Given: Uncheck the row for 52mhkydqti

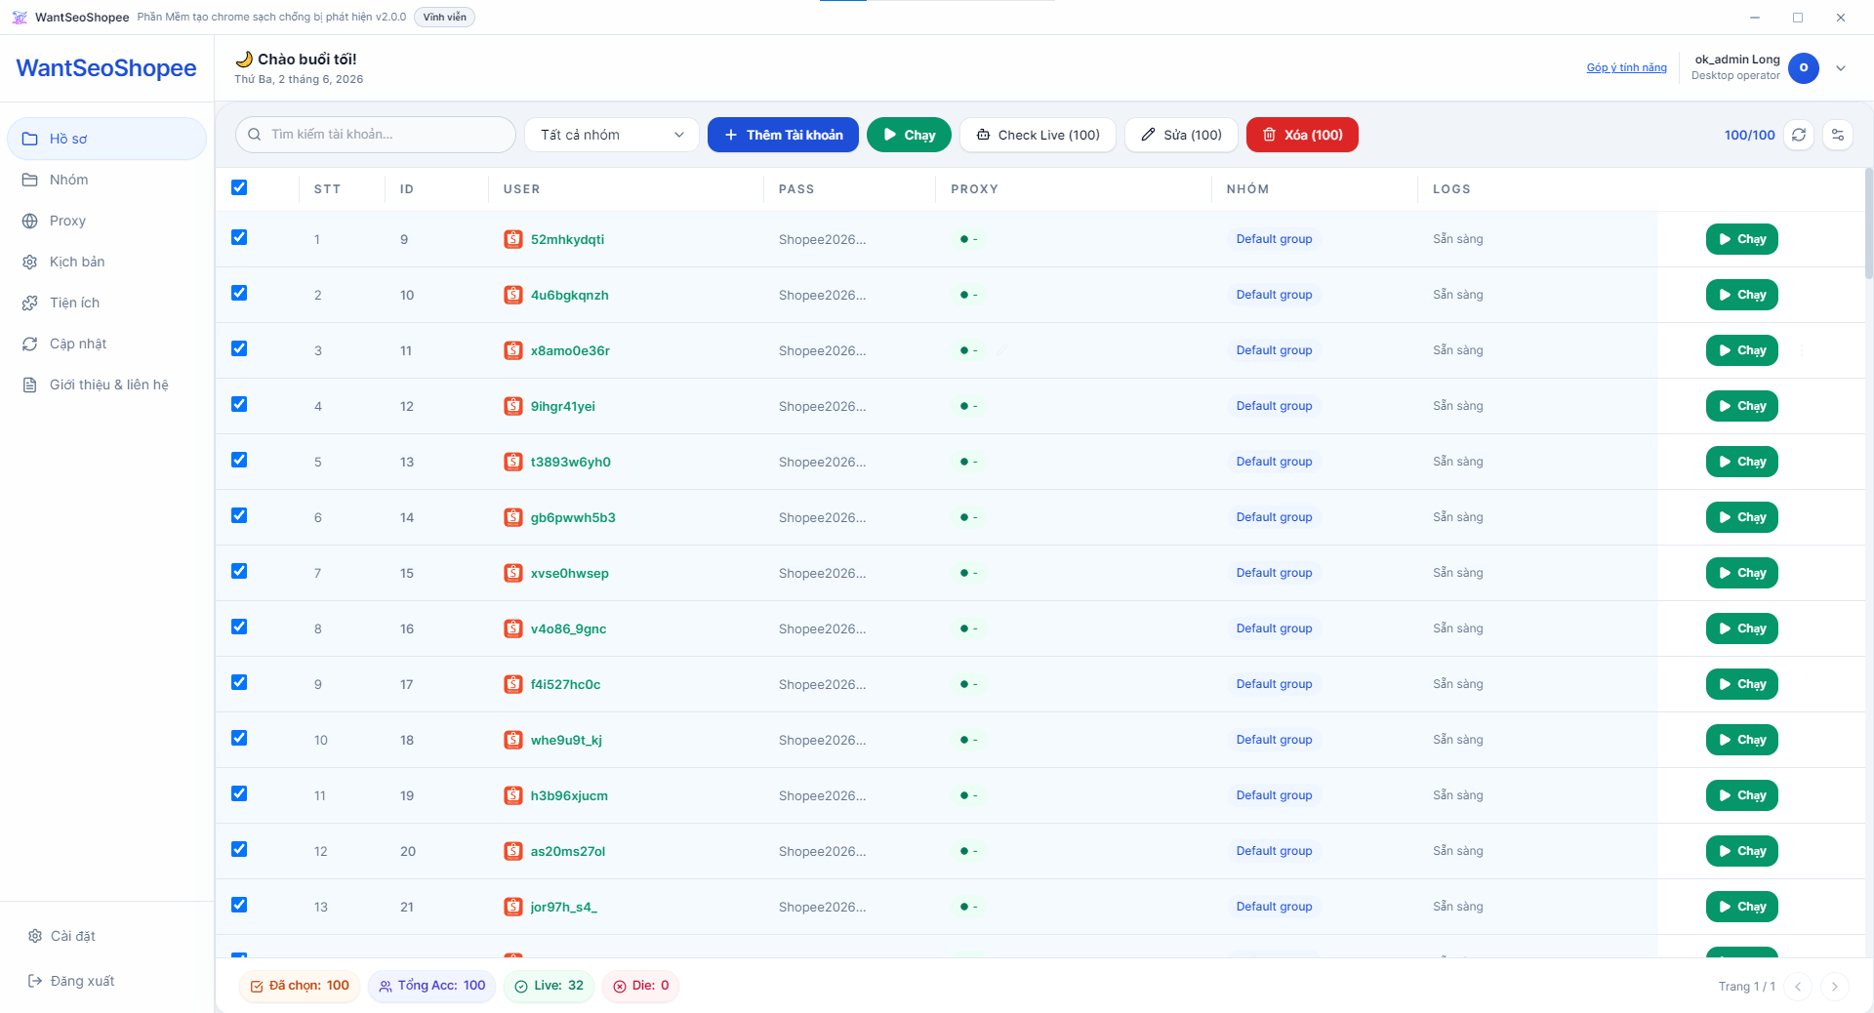Looking at the screenshot, I should [x=239, y=237].
